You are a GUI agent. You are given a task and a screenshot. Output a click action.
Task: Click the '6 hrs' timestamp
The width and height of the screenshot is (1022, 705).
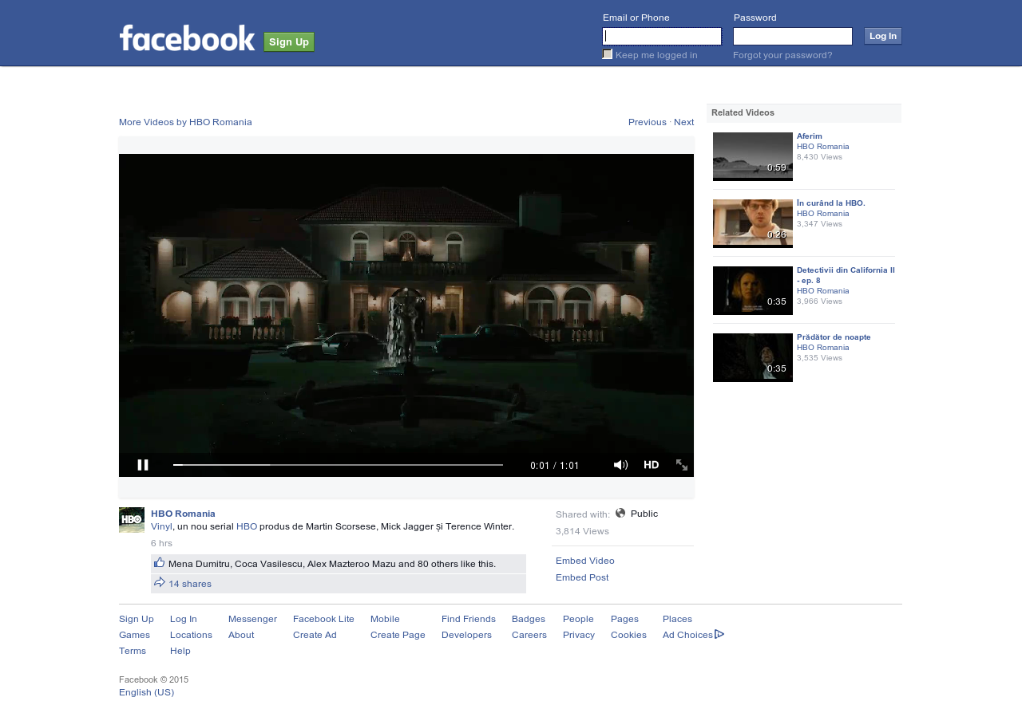[161, 543]
